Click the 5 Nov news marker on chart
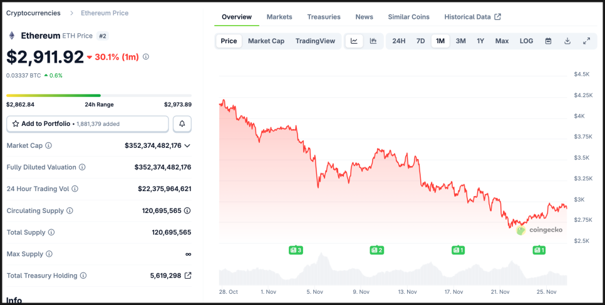This screenshot has width=605, height=305. [x=296, y=250]
